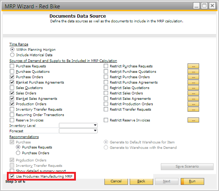Click ellipsis button beside Restrict Purchase Orders
This screenshot has height=191, width=219.
[193, 77]
